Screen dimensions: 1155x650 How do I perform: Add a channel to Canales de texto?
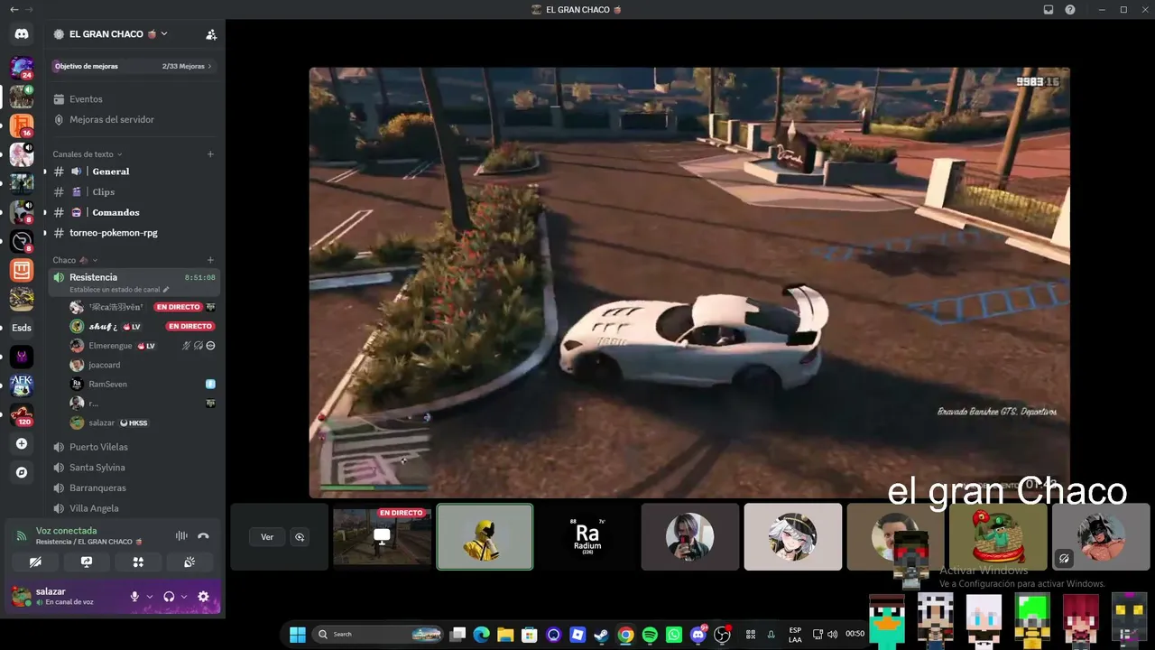210,154
